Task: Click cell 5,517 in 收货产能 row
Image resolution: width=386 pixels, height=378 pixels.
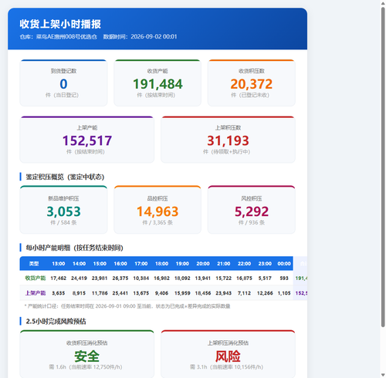Action: (265, 278)
